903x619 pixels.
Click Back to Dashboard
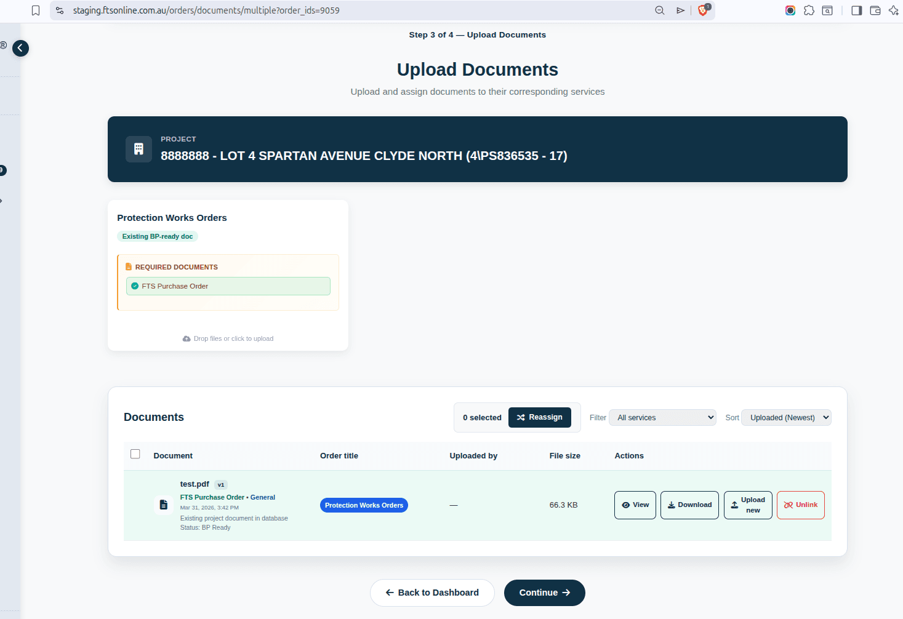pos(432,592)
